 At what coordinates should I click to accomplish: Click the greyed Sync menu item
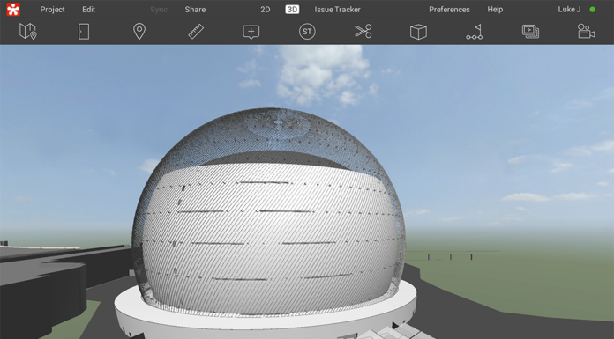pyautogui.click(x=159, y=10)
